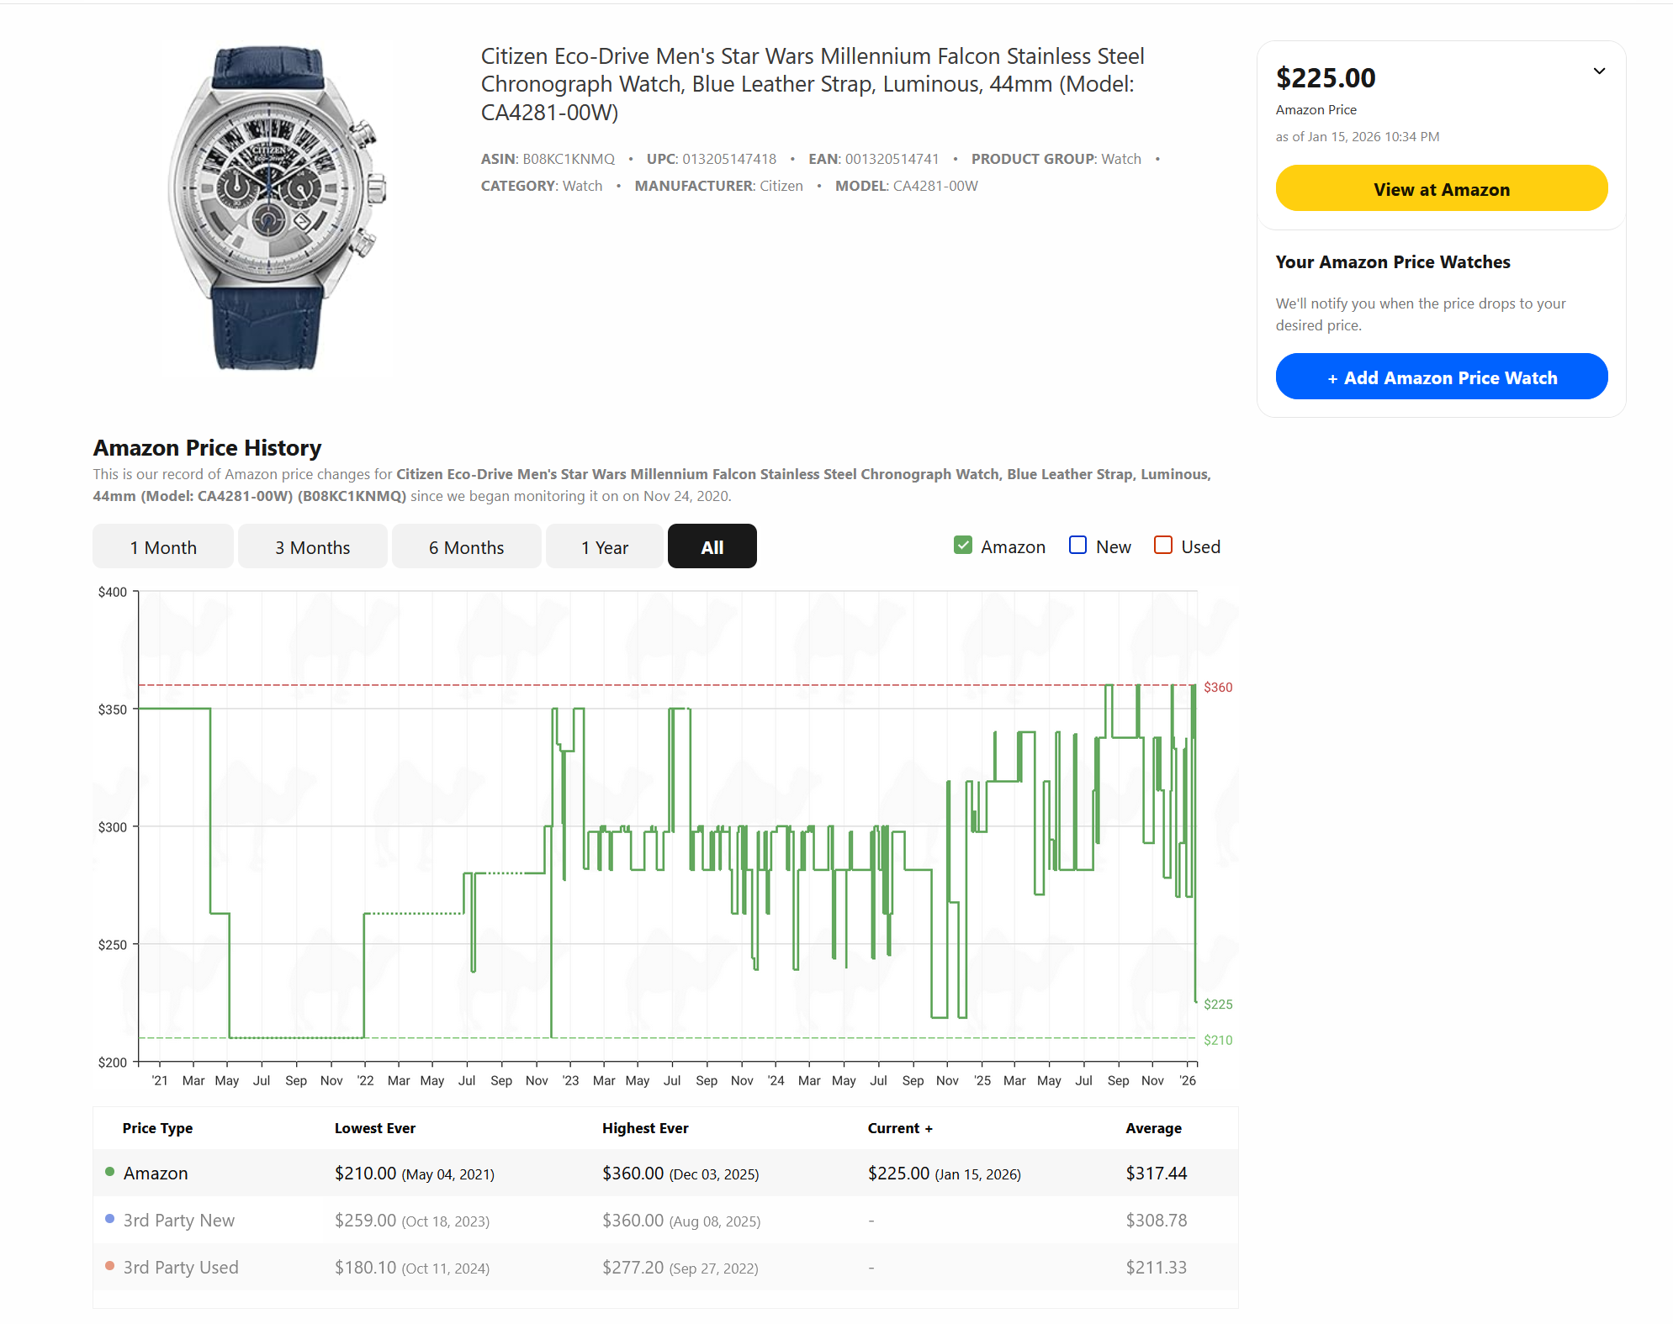Switch to 1 Year range
Viewport: 1673px width, 1324px height.
coord(604,547)
